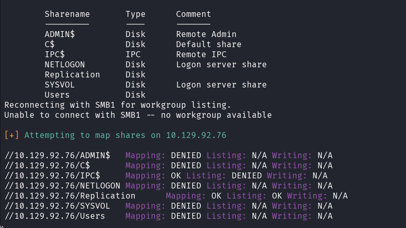Click the Comment column header

193,14
